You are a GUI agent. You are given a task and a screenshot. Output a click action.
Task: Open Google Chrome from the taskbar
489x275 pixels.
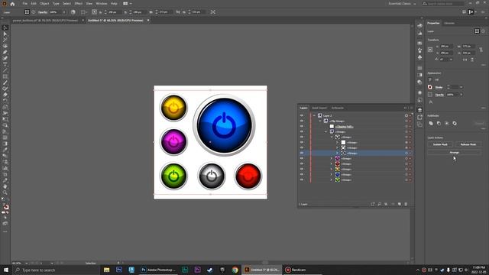pos(235,270)
